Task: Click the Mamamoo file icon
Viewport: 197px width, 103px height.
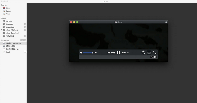Action: click(4, 43)
